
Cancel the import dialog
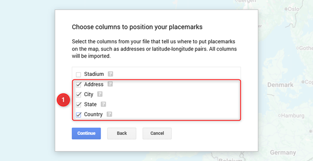(157, 133)
